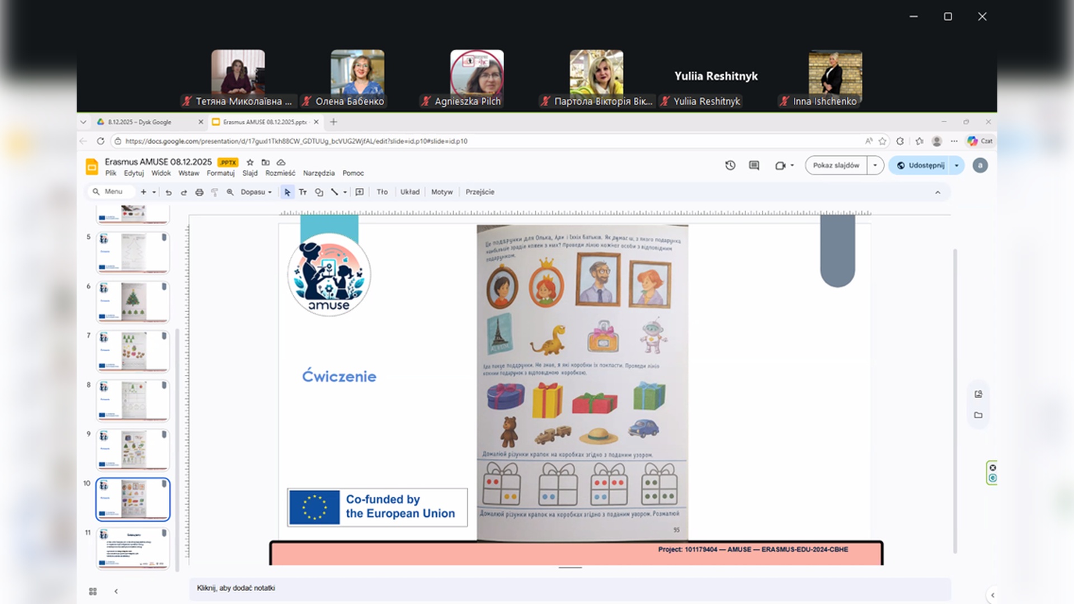Viewport: 1074px width, 604px height.
Task: Expand the Pokaz slajdów dropdown arrow
Action: (875, 166)
